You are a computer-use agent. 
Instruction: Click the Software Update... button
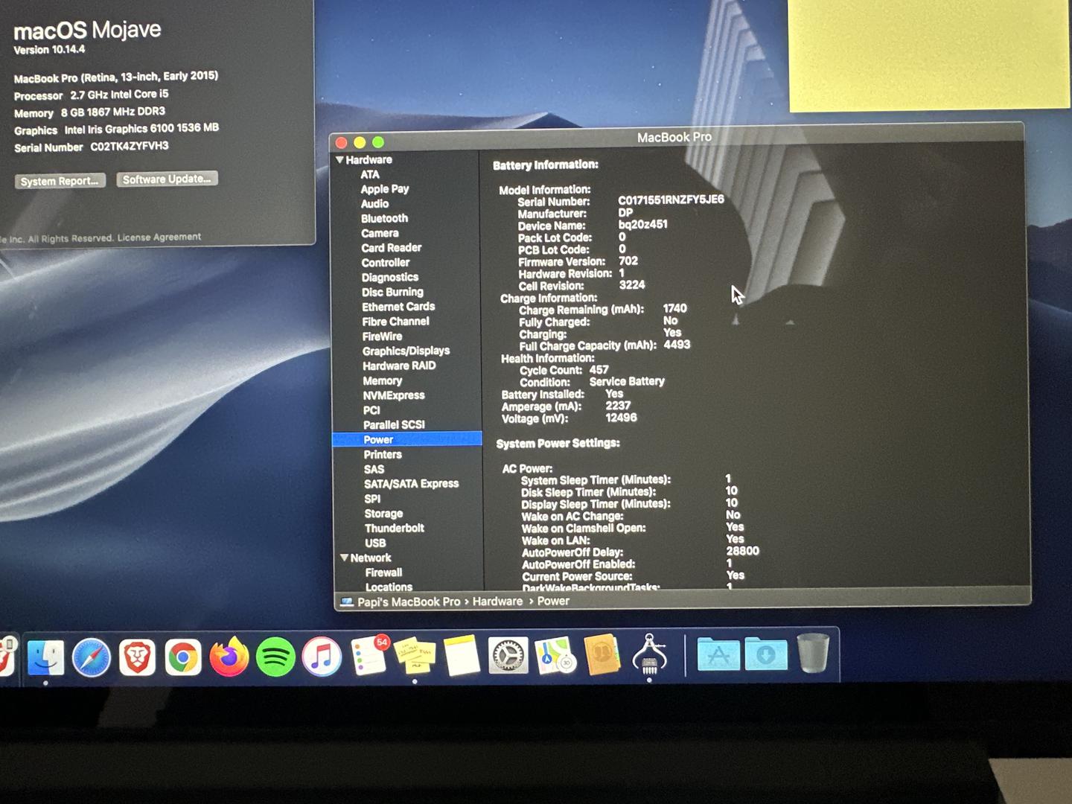tap(167, 179)
